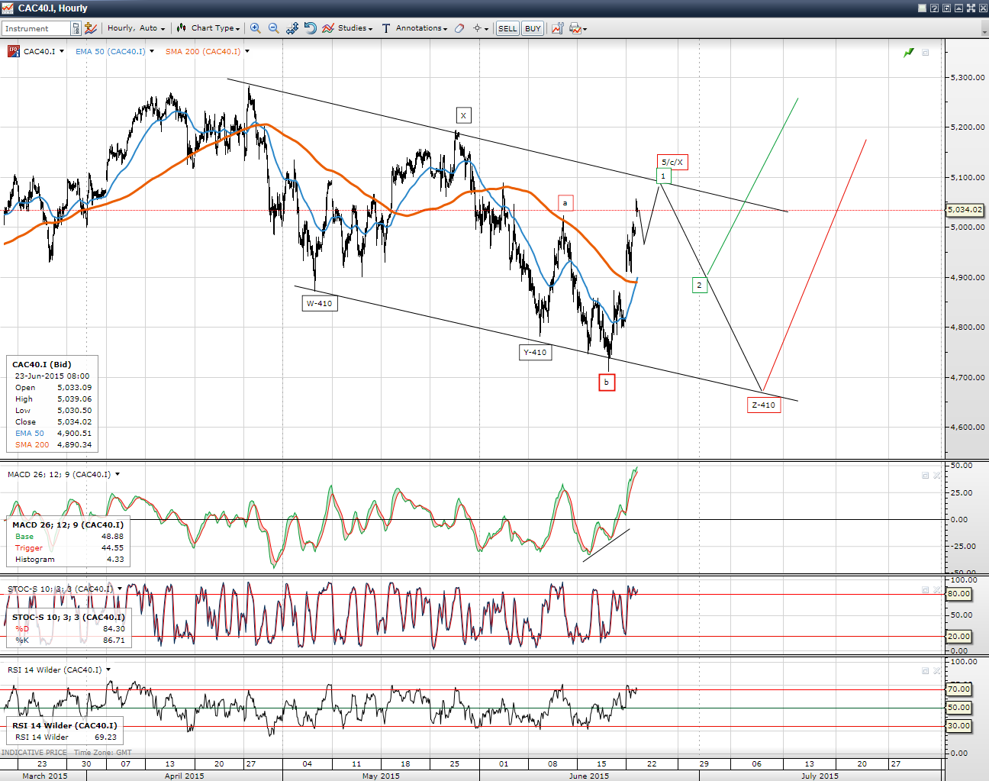Open the Chart Type dropdown
The width and height of the screenshot is (989, 781).
point(215,28)
